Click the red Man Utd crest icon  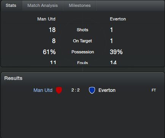[59, 90]
